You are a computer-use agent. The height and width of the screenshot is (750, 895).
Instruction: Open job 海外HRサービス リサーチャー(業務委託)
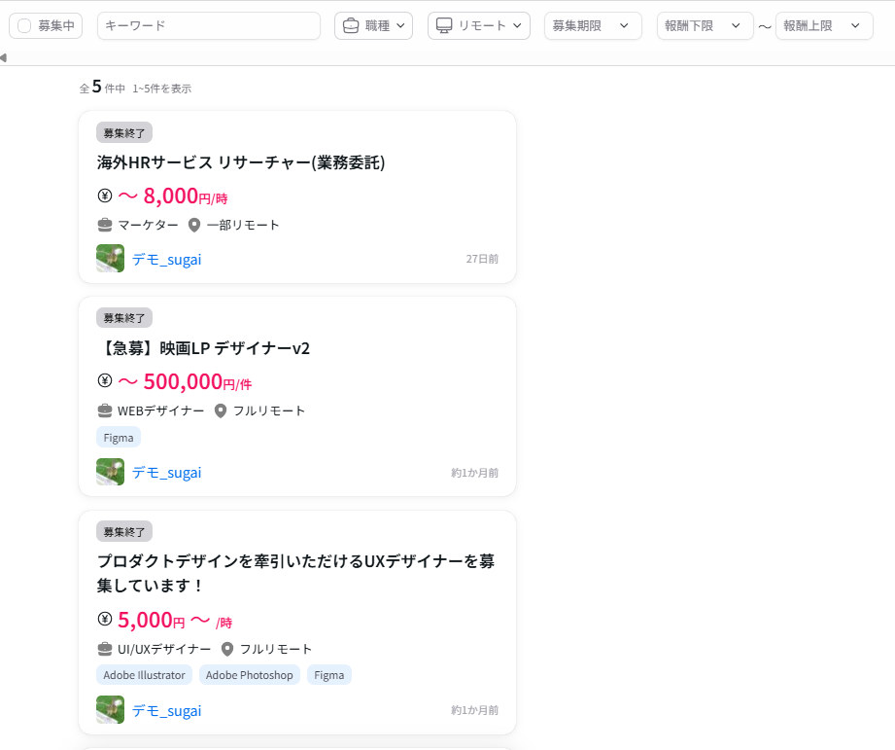pos(241,162)
